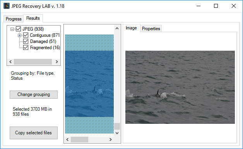The image size is (243, 149).
Task: Click the large ocean preview image
Action: [180, 87]
